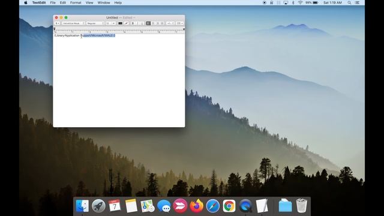Viewport: 384px width, 216px height.
Task: Launch Google Chrome from the Dock
Action: [x=229, y=206]
